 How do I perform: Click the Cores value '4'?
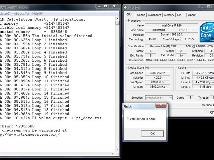(x=190, y=98)
